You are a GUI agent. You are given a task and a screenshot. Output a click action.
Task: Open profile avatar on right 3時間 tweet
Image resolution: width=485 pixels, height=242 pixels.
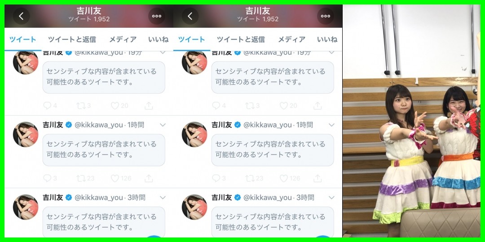point(194,207)
